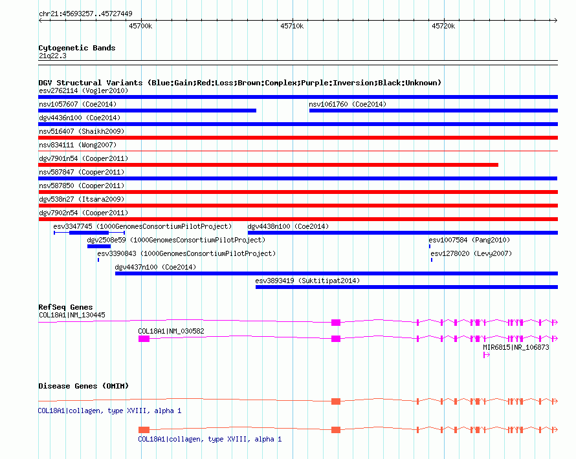The width and height of the screenshot is (576, 459).
Task: Click the COL18A1|NM_130445 transcript label
Action: click(x=72, y=315)
